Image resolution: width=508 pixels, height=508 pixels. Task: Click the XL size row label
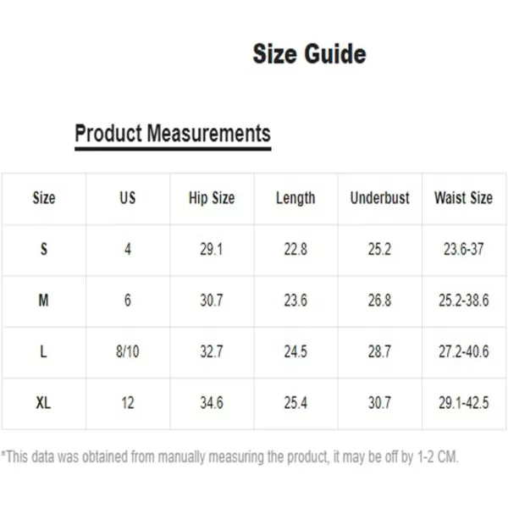pos(43,403)
